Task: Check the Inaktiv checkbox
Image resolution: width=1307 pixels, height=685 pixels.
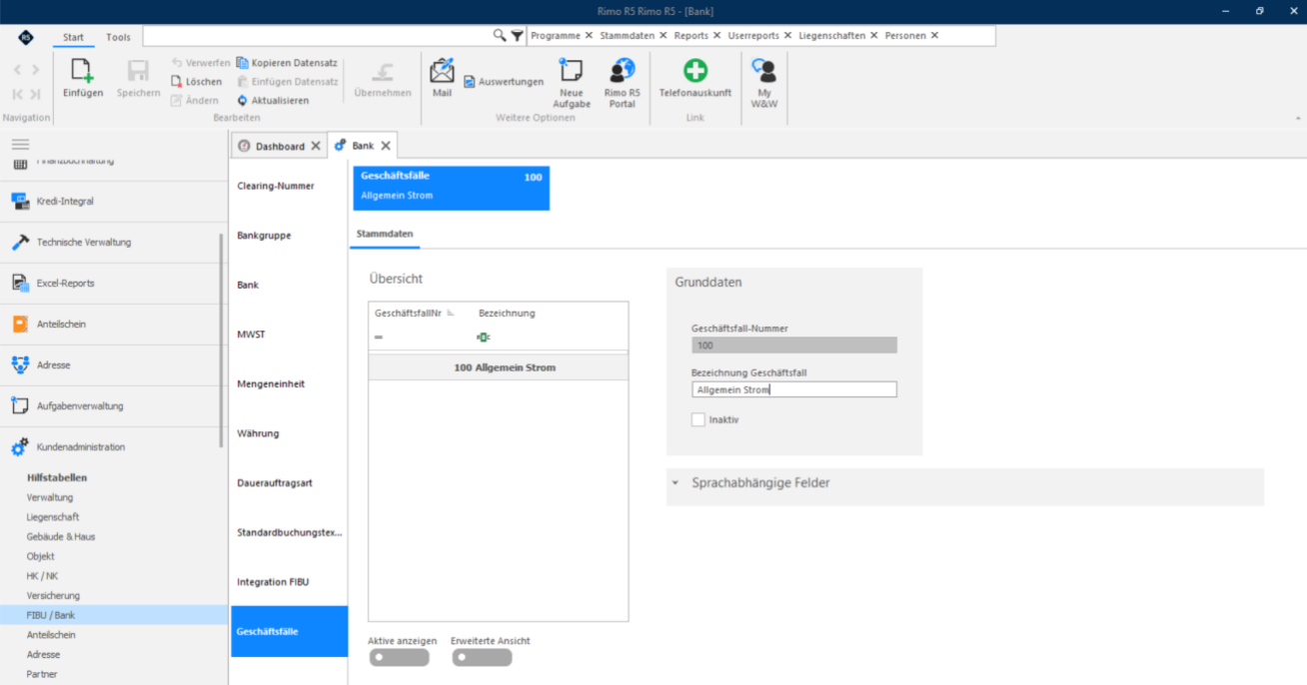Action: tap(698, 420)
